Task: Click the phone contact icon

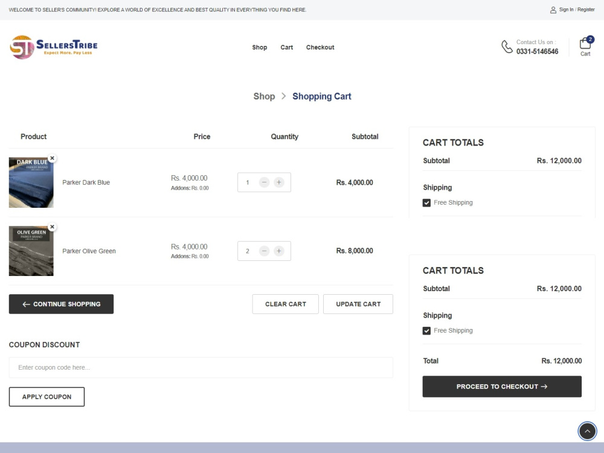Action: 507,47
